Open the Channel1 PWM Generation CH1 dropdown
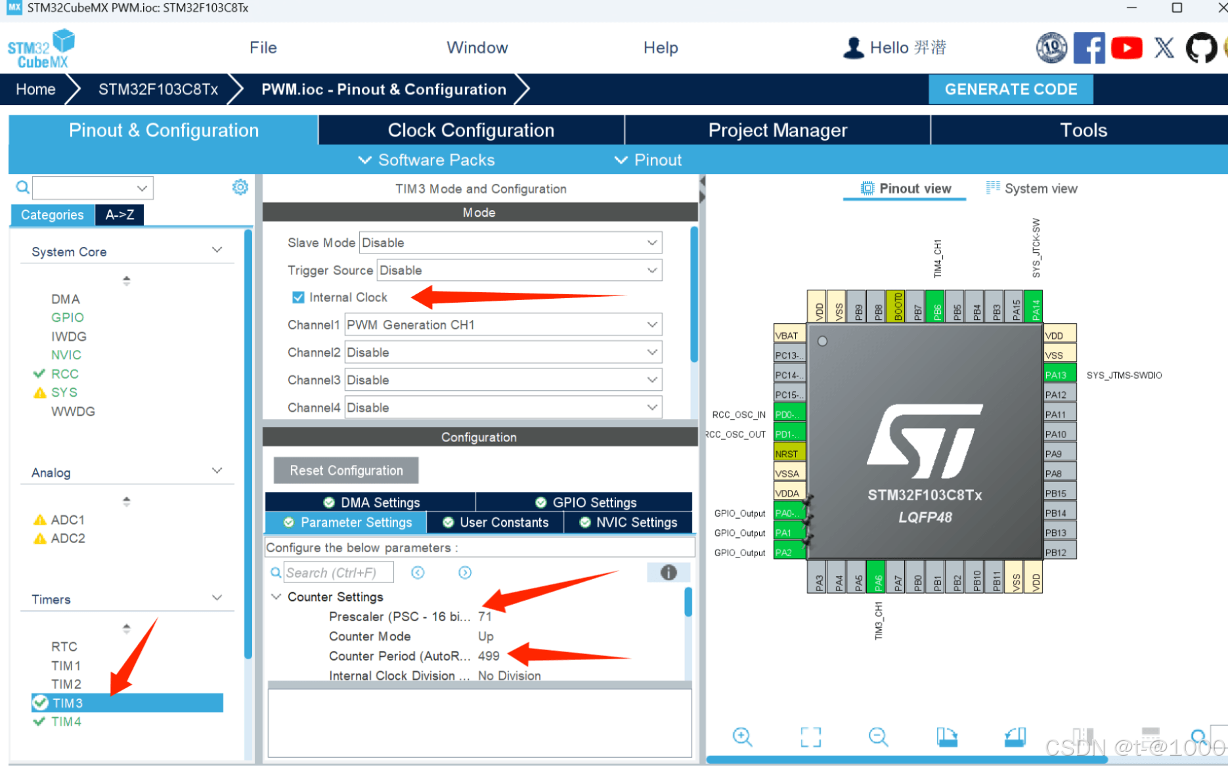 click(x=503, y=324)
